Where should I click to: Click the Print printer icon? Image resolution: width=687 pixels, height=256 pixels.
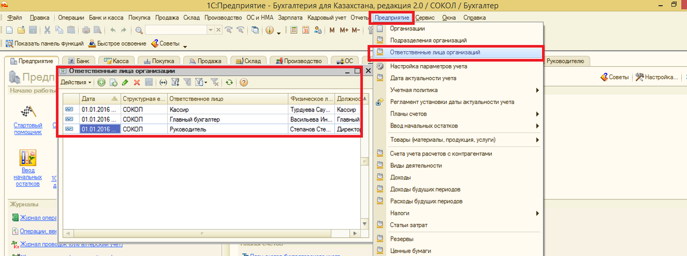click(86, 30)
